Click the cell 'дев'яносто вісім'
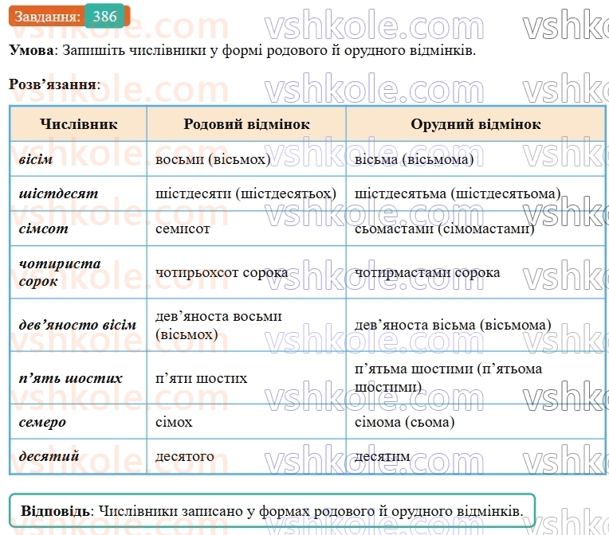Screen dimensions: 609x535 tap(78, 325)
